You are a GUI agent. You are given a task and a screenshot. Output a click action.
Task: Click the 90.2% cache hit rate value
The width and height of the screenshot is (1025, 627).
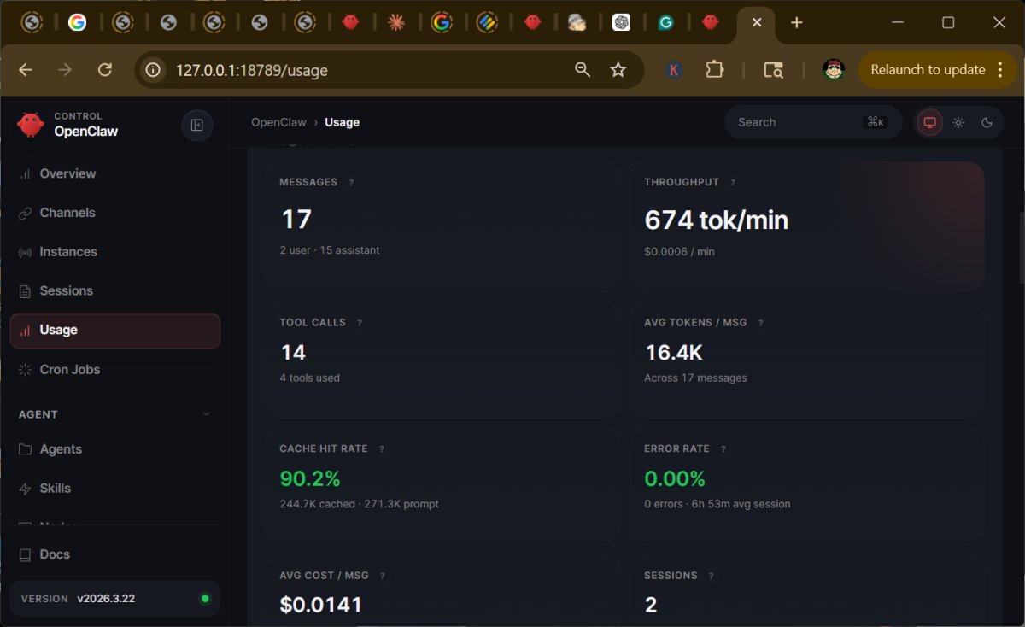point(310,479)
